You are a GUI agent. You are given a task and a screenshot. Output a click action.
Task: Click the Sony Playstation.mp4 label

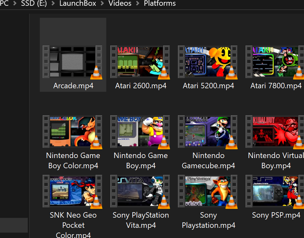(x=208, y=220)
